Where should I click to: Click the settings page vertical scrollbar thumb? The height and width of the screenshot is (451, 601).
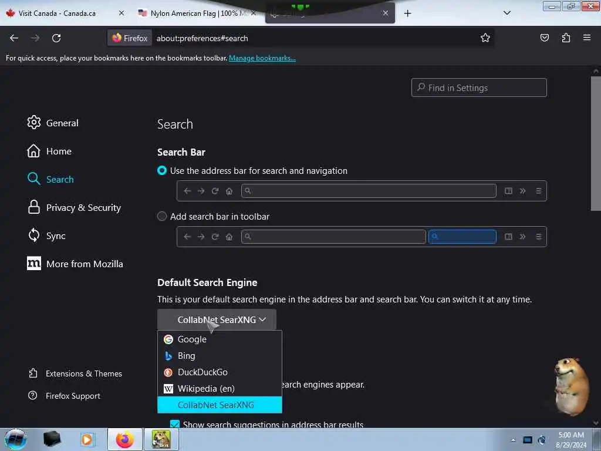(596, 143)
